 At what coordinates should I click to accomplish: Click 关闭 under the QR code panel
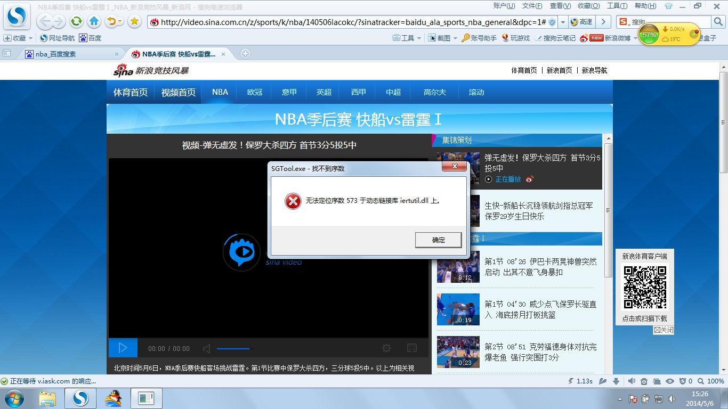coord(664,330)
